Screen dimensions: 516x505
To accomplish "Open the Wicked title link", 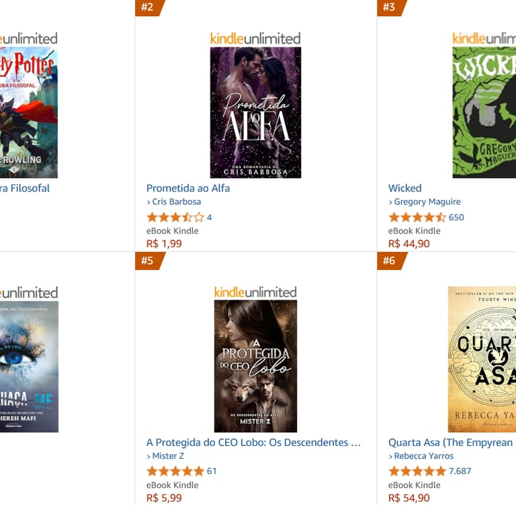I will coord(404,188).
